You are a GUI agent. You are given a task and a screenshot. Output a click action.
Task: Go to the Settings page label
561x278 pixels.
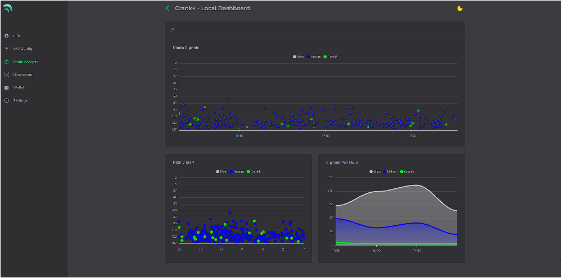coord(20,100)
